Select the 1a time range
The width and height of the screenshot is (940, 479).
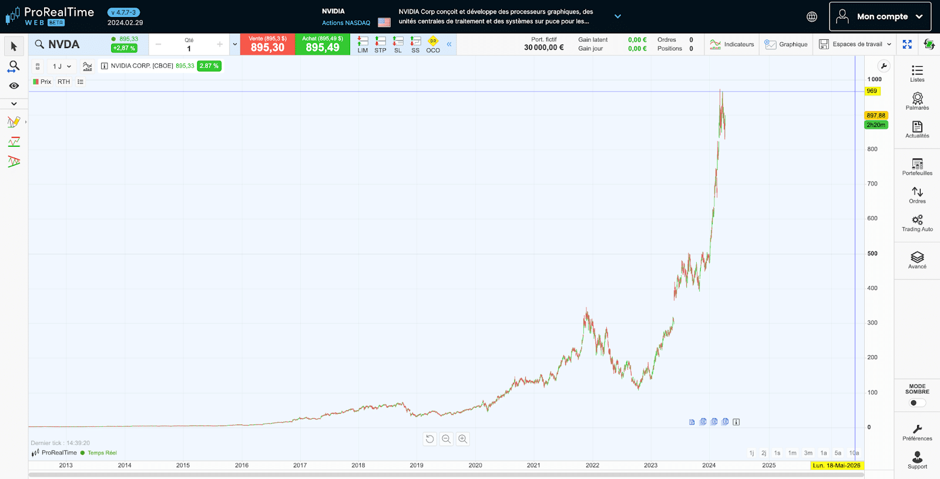pyautogui.click(x=823, y=453)
